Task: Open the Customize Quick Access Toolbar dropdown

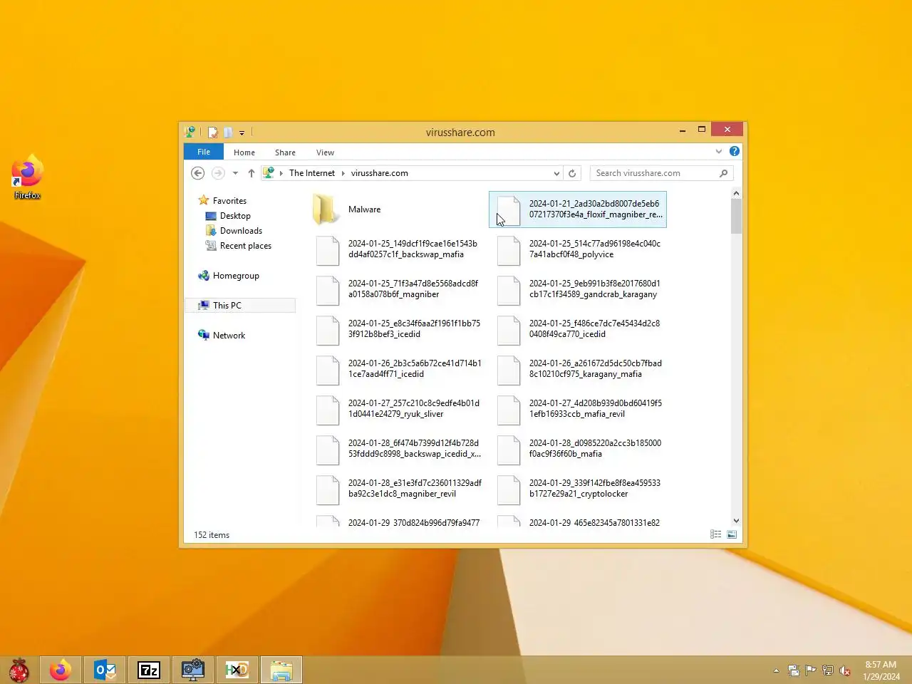Action: [242, 133]
